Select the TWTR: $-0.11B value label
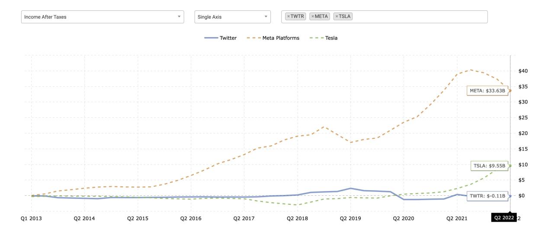555x232 pixels. pos(488,196)
